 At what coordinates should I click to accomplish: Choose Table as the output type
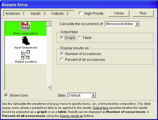click(x=79, y=37)
